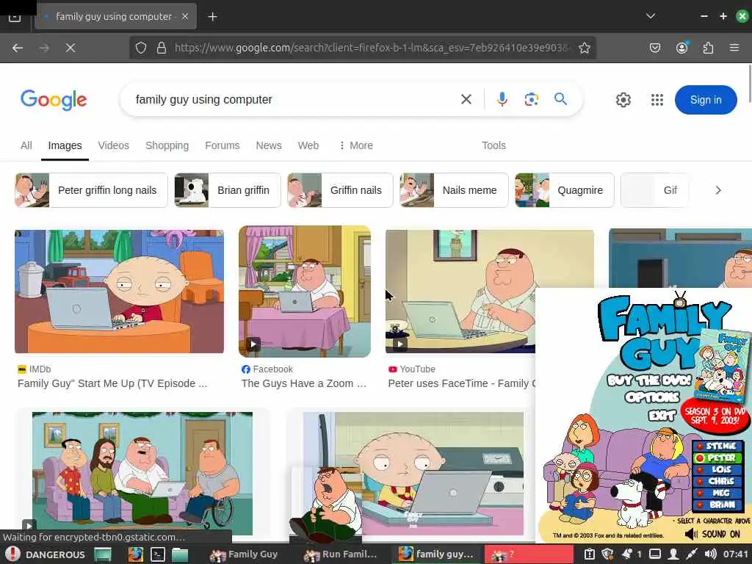Open the volume speaker tray icon
The width and height of the screenshot is (752, 564).
710,554
